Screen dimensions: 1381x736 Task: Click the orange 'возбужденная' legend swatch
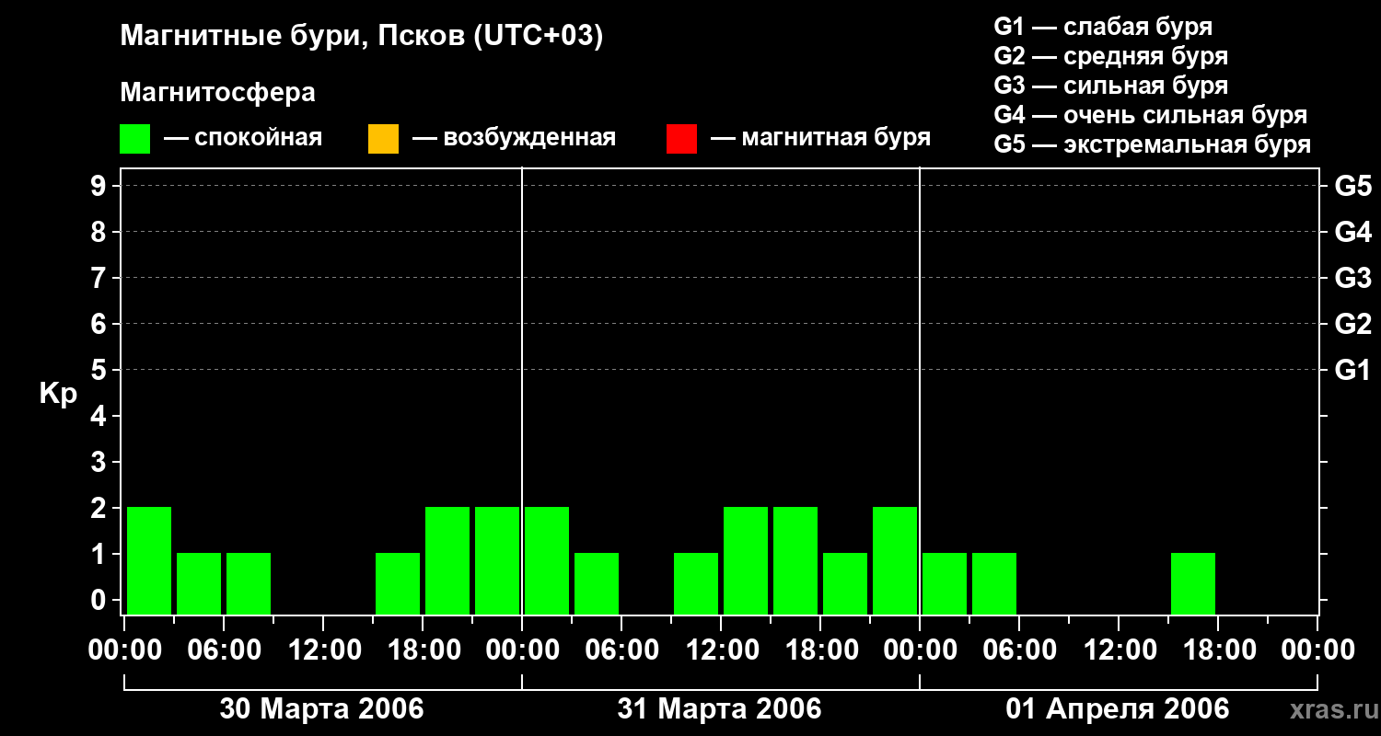click(383, 139)
